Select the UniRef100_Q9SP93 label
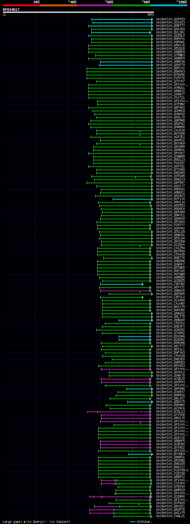Viewport: 190px width, 524px height. (170, 382)
